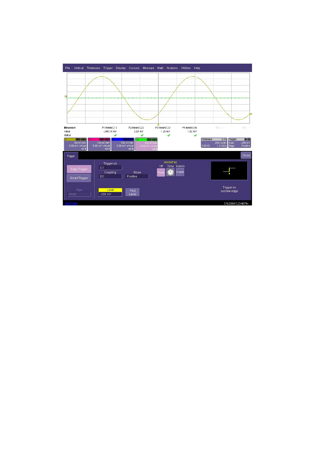
Task: Open the Display menu
Action: click(x=121, y=68)
